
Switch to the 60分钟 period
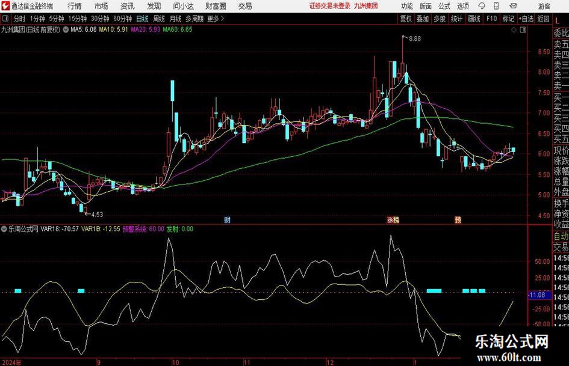tap(123, 19)
